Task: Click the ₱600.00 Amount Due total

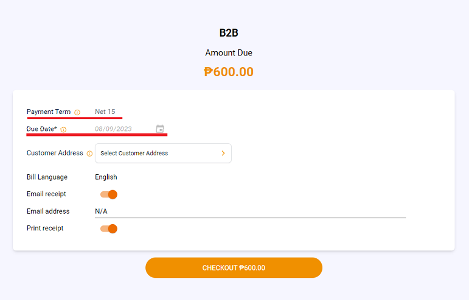Action: coord(229,72)
